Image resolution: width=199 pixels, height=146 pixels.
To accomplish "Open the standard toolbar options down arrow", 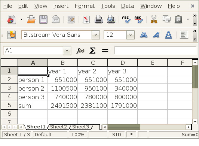I will [195, 24].
